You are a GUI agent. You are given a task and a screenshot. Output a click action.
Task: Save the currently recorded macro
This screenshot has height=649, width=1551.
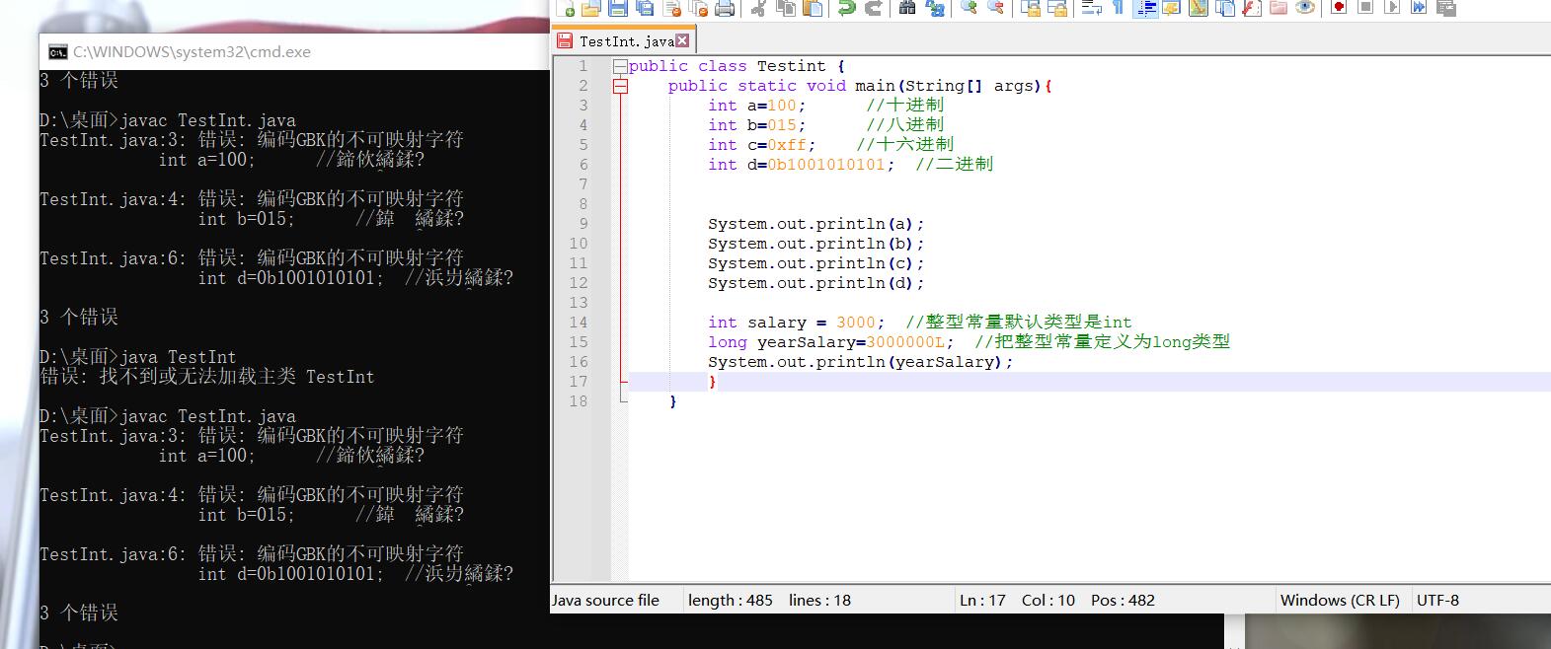pos(1445,8)
